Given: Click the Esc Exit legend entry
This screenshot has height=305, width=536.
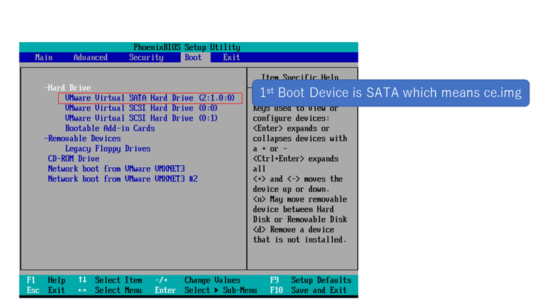Looking at the screenshot, I should [46, 290].
